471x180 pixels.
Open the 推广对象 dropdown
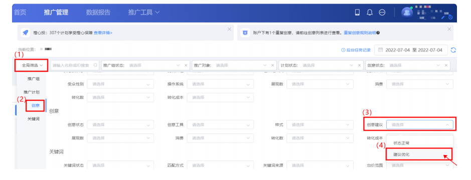(x=235, y=65)
